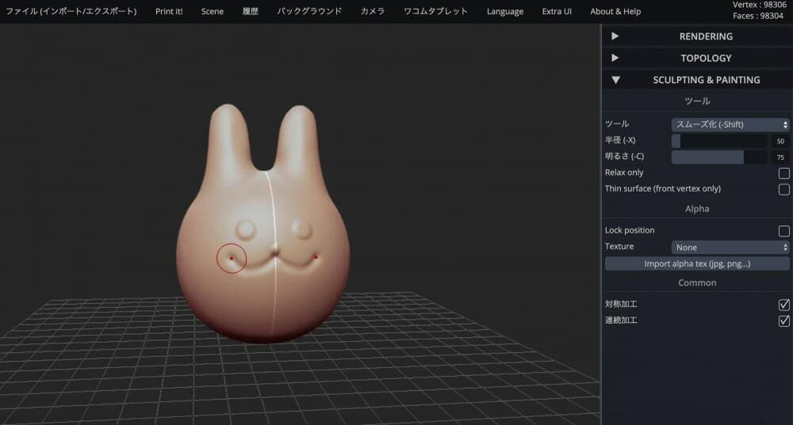This screenshot has width=793, height=425.
Task: Open the カメラ menu
Action: click(373, 11)
